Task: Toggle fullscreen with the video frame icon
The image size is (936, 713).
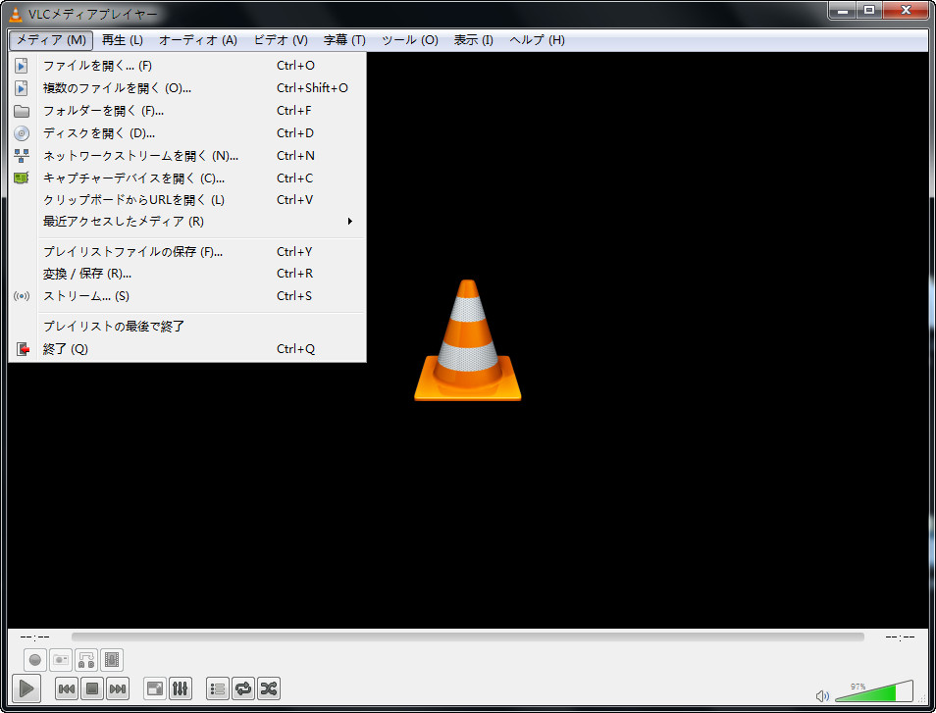Action: 154,688
